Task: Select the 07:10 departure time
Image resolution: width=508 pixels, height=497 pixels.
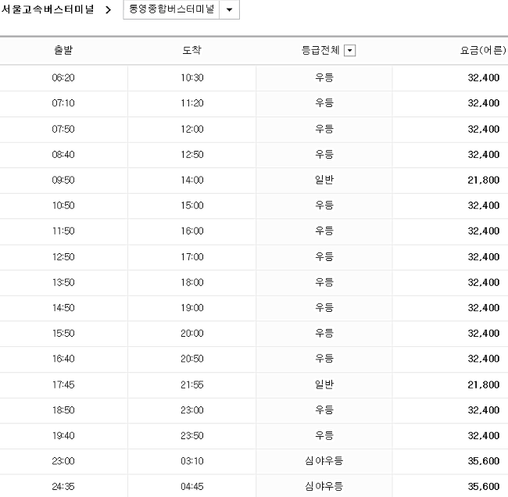Action: pyautogui.click(x=63, y=103)
